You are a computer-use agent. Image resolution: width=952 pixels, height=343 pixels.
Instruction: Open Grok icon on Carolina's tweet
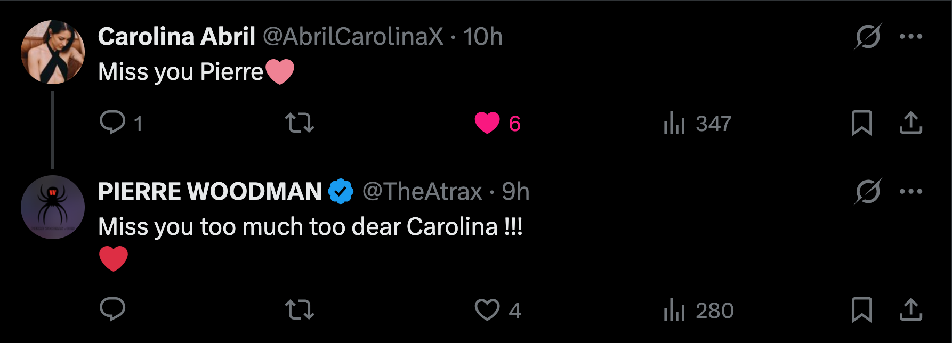point(867,37)
